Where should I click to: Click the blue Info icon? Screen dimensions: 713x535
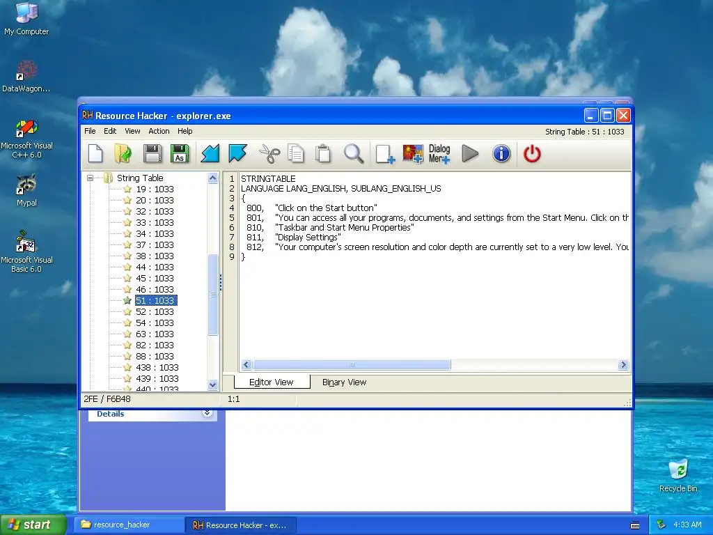pyautogui.click(x=501, y=153)
